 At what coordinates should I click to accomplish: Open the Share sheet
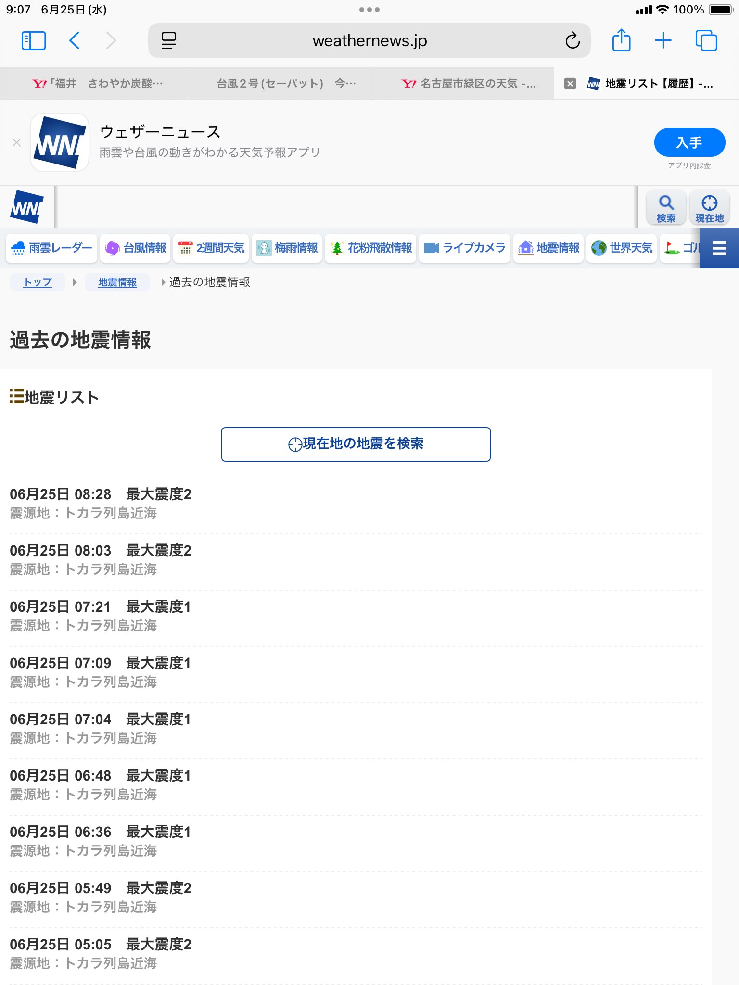(621, 41)
